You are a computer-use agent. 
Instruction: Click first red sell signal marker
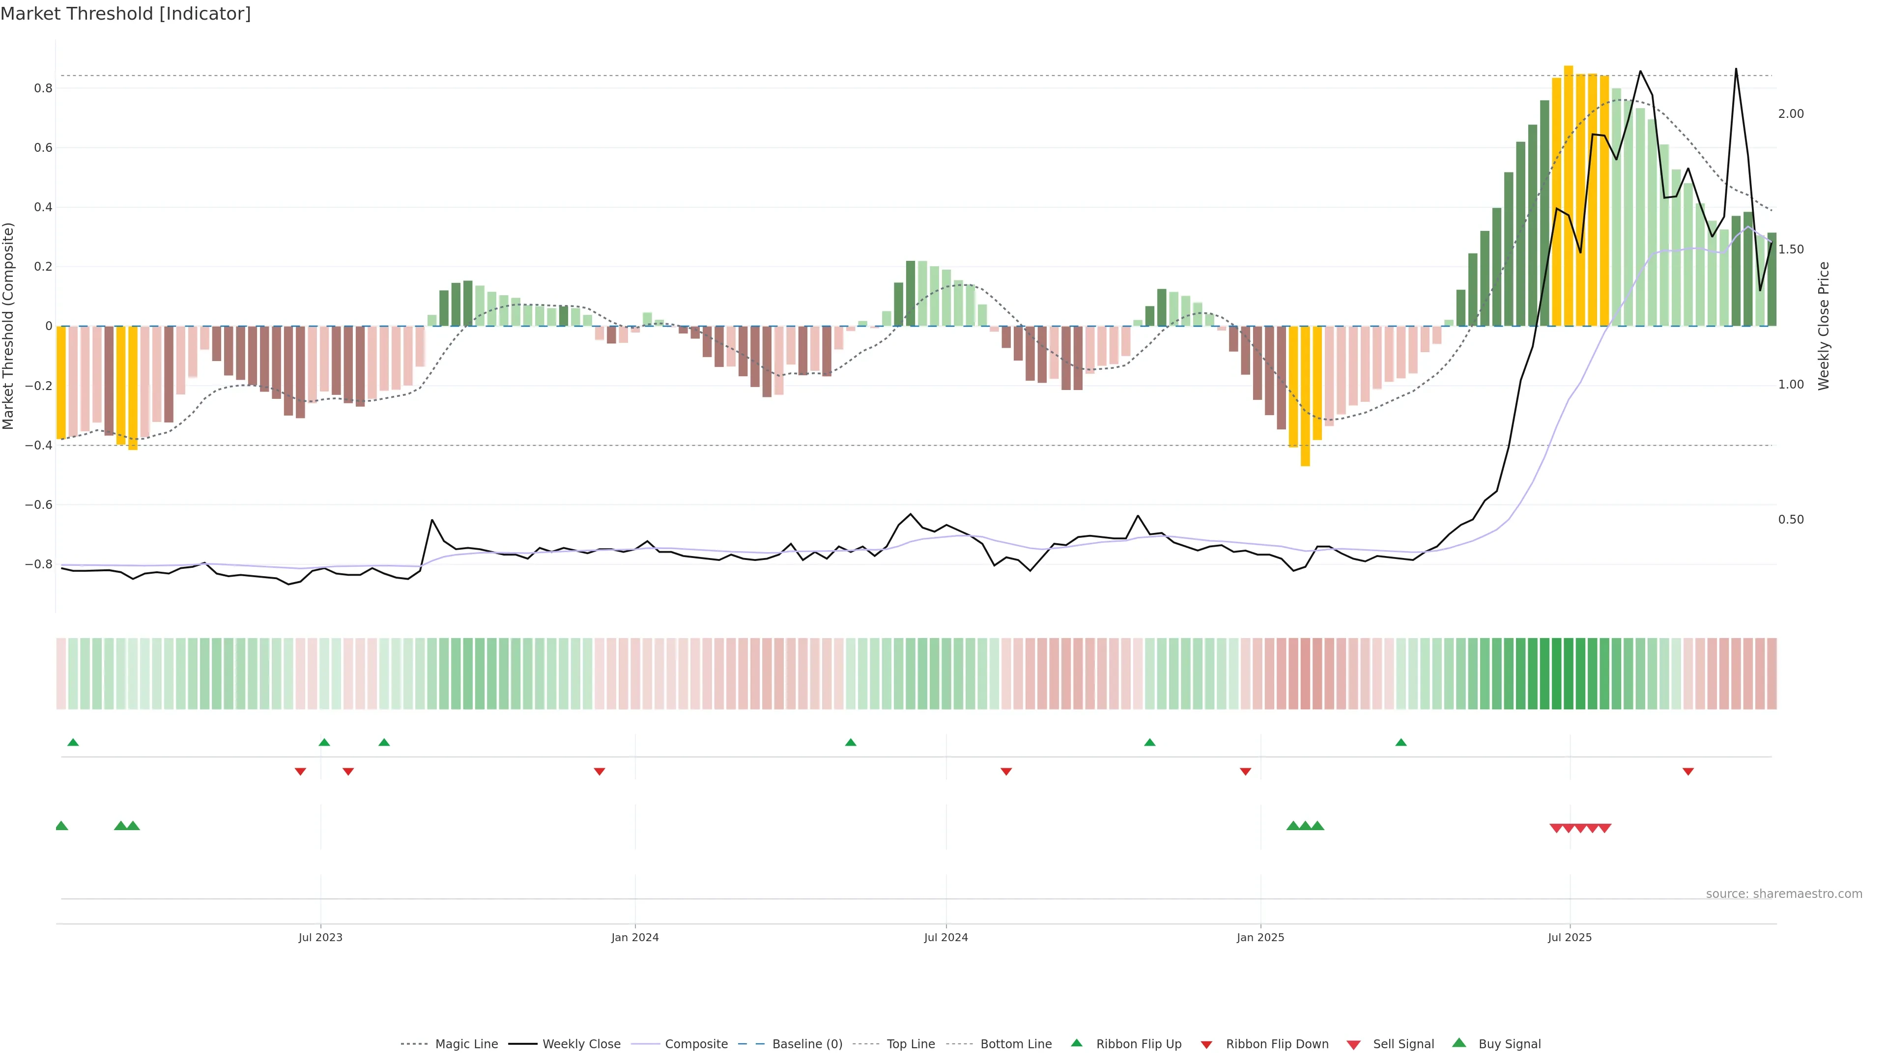pos(1557,828)
